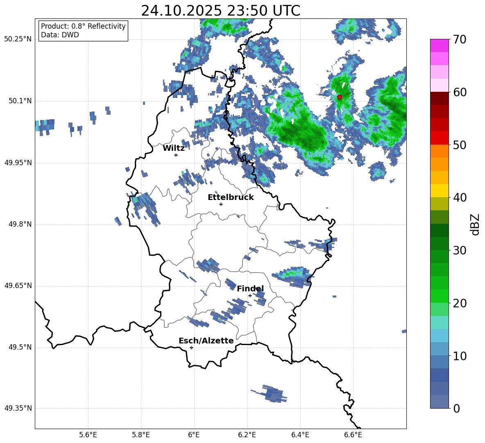Click the 5.8°E longitude label
The height and width of the screenshot is (443, 485).
pos(141,435)
